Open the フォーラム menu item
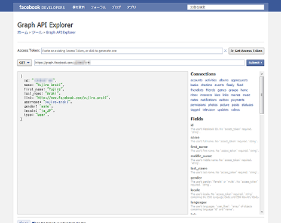Image resolution: width=281 pixels, height=223 pixels. 98,7
